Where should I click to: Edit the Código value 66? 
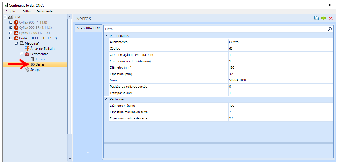[x=281, y=48]
